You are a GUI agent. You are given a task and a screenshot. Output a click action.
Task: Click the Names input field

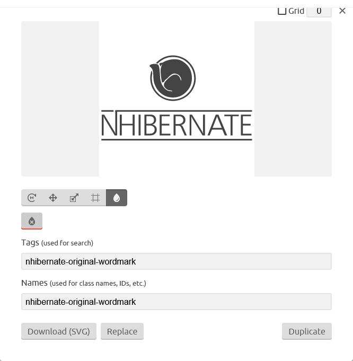tap(176, 302)
